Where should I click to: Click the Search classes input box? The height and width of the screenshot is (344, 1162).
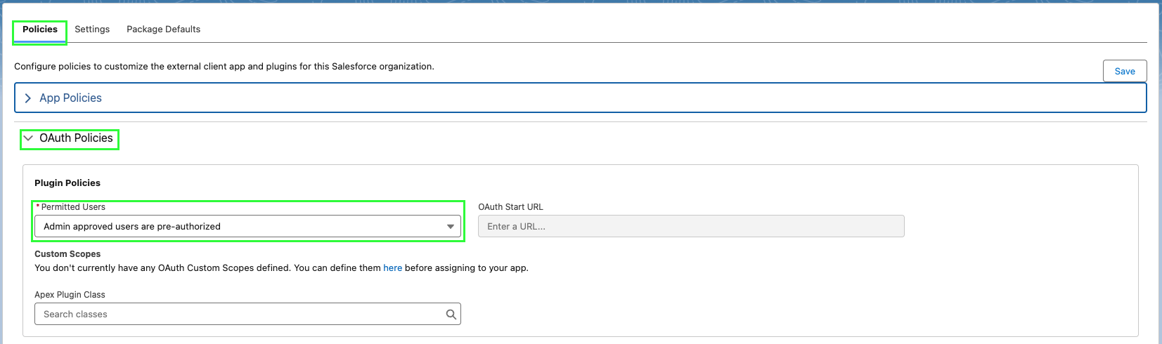coord(247,314)
